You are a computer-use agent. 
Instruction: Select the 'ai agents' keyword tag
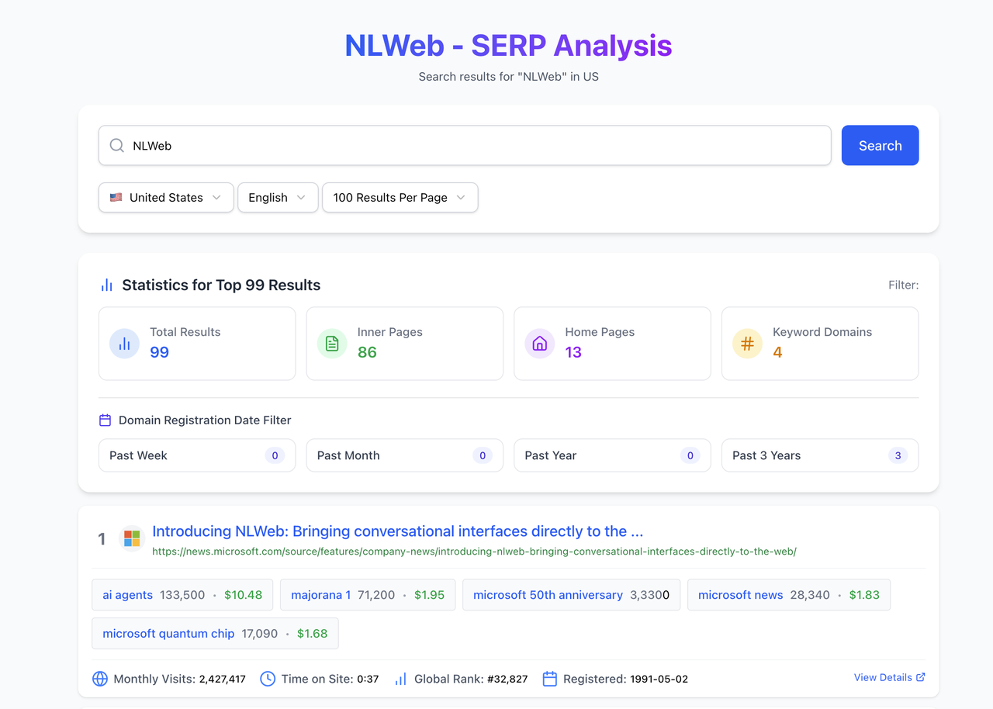(182, 595)
